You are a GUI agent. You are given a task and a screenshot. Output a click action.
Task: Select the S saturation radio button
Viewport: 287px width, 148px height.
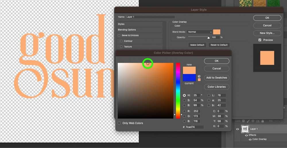click(x=184, y=100)
